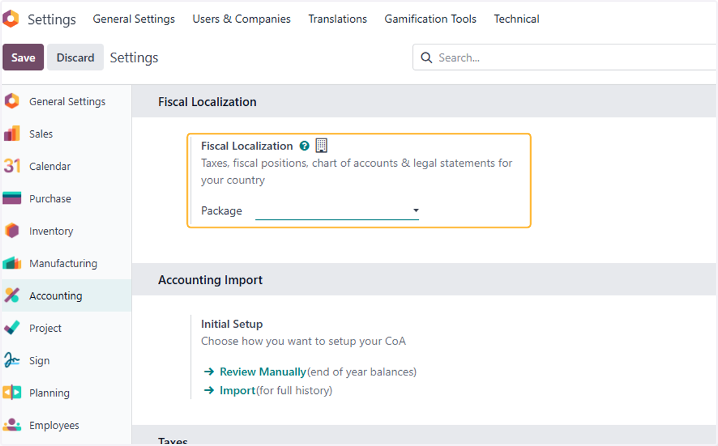Discard settings changes
The width and height of the screenshot is (718, 446).
point(75,57)
